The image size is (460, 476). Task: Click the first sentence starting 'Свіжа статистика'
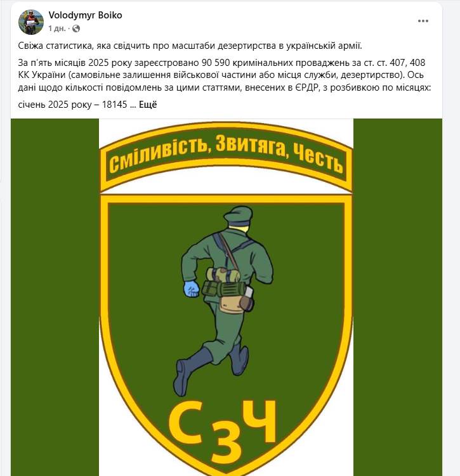click(x=190, y=46)
